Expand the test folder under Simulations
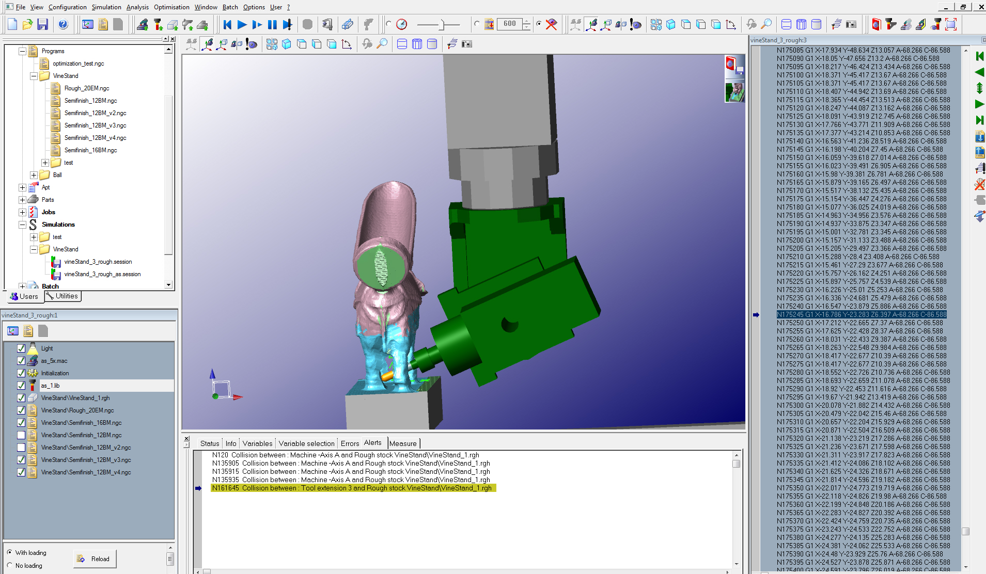 (34, 237)
